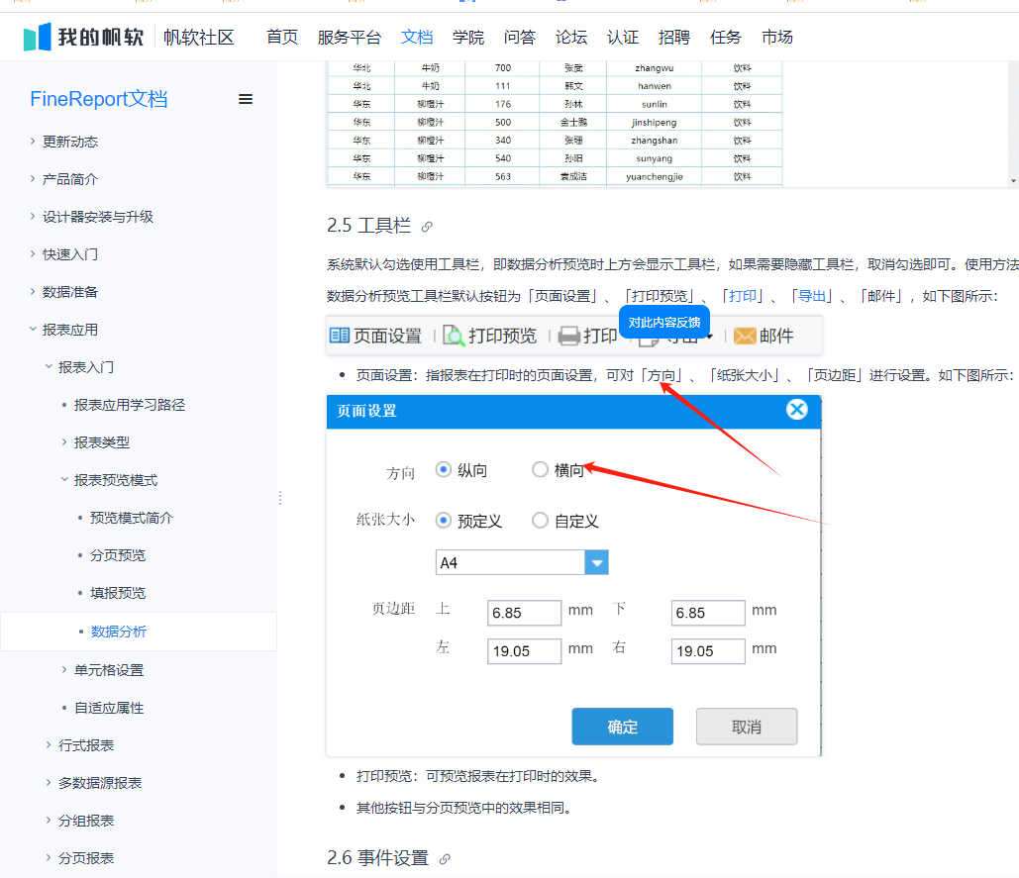
Task: Click the 打印预览 toolbar icon
Action: click(454, 336)
